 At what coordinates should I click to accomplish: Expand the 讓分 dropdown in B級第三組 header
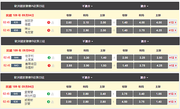(145, 41)
